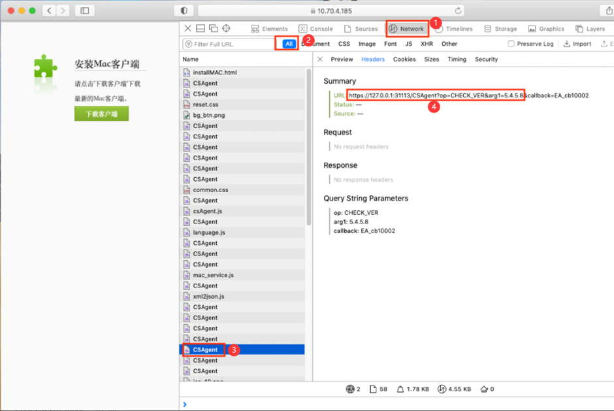Select the All filter
The height and width of the screenshot is (411, 614).
coord(289,44)
